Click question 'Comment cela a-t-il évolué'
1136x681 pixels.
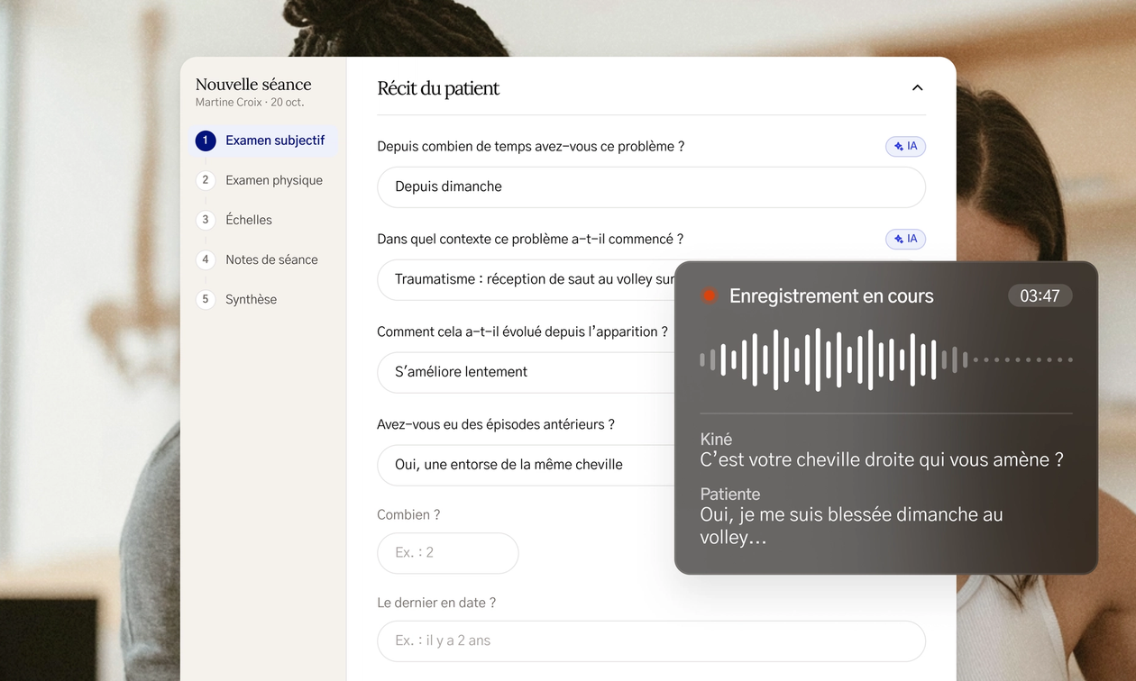coord(522,331)
